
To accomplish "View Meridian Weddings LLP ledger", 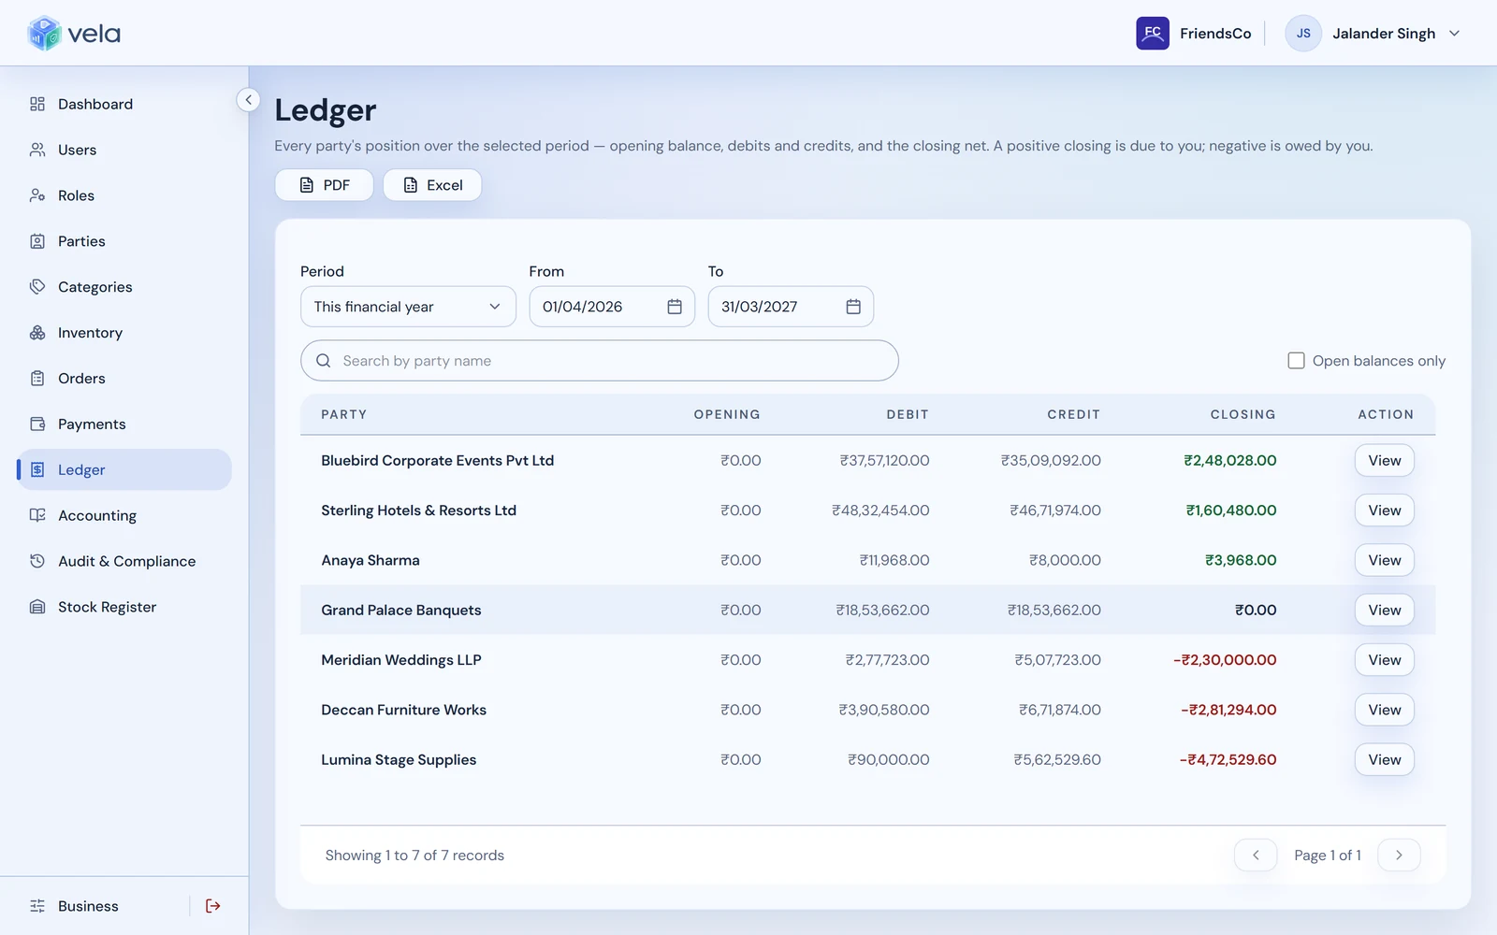I will pos(1384,660).
